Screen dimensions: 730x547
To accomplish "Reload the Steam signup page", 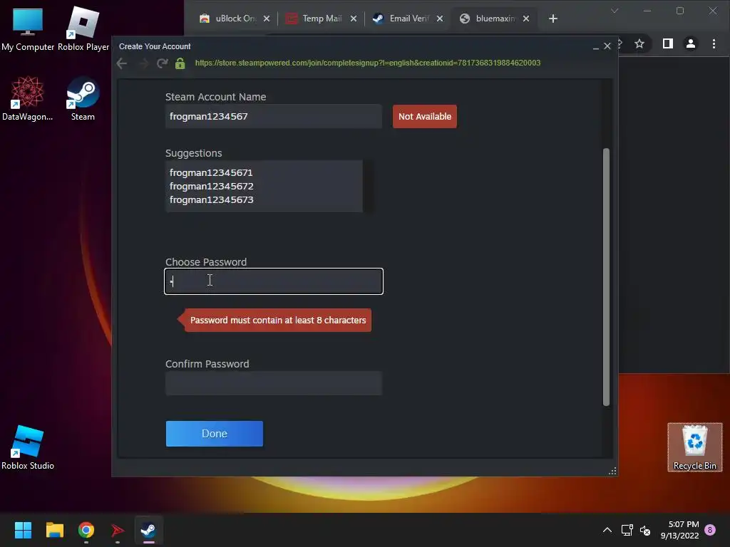I will (x=162, y=63).
